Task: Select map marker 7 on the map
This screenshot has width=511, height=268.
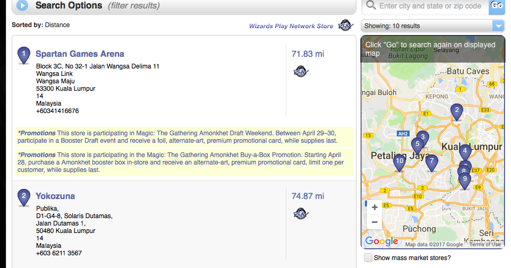Action: pos(432,163)
